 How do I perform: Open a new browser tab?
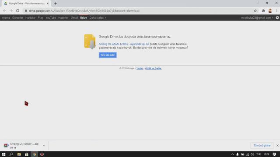56,3
